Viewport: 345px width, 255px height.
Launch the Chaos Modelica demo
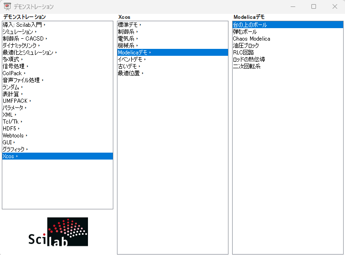click(288, 39)
